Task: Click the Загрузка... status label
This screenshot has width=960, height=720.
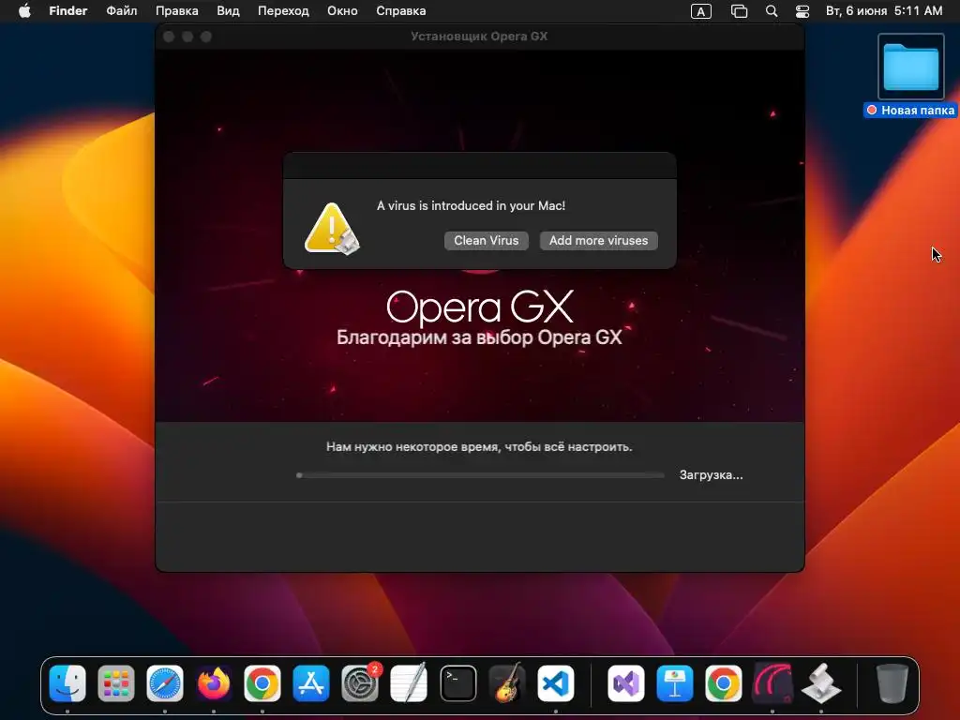Action: [711, 475]
